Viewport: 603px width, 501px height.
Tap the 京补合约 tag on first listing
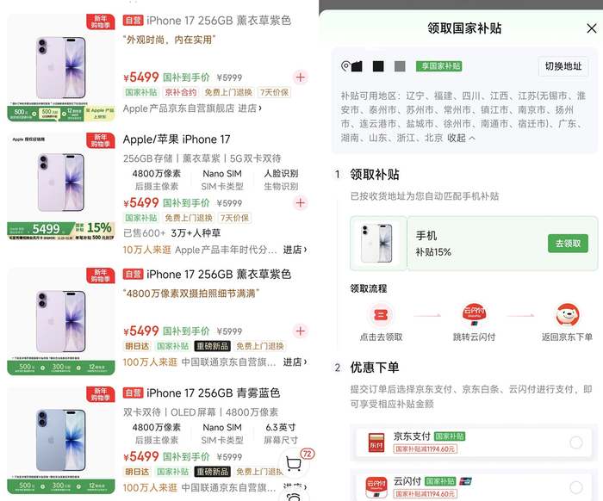[181, 92]
